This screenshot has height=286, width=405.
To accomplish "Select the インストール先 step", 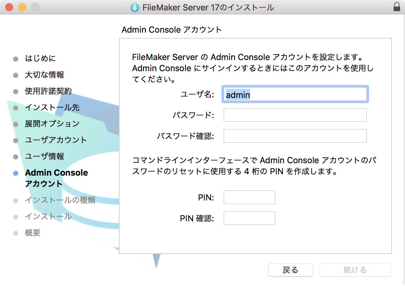I will pos(52,107).
